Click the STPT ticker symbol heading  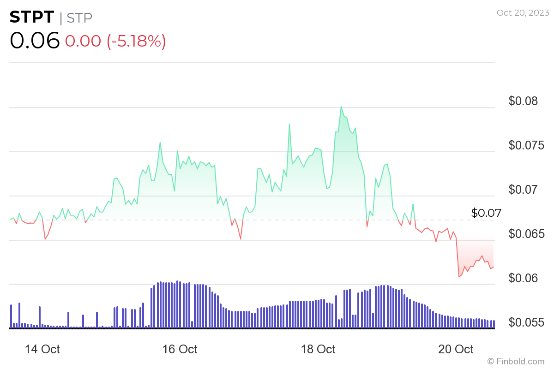(x=31, y=18)
